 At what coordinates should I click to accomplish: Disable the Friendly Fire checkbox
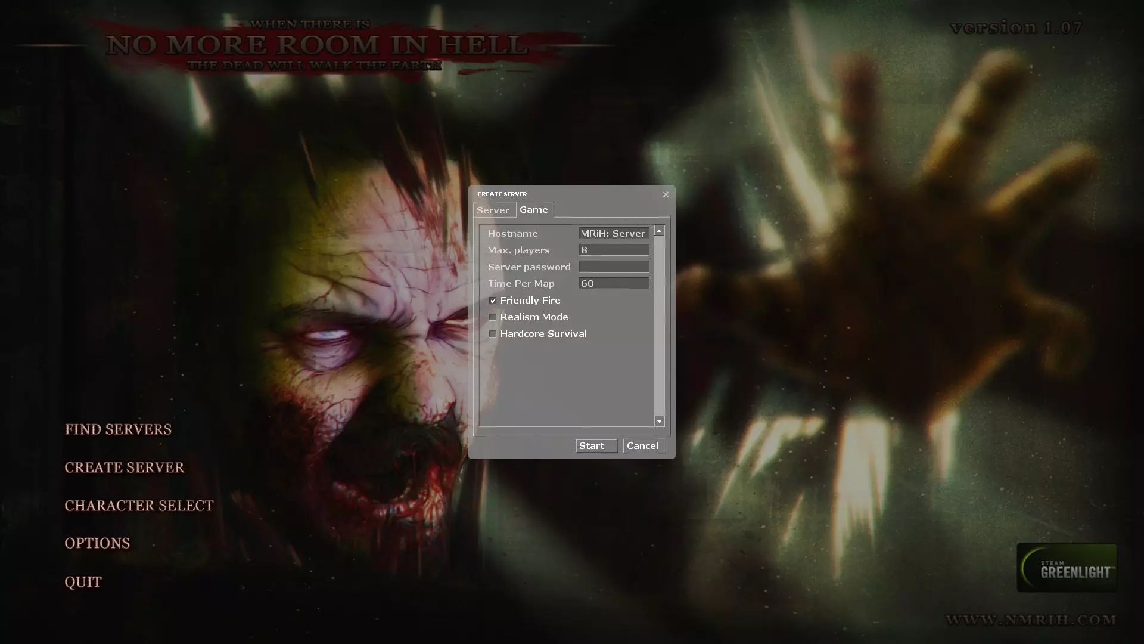(x=493, y=301)
